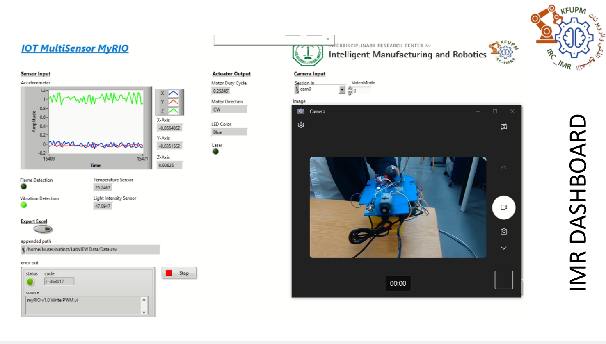Open the camera roll thumbnail box
Screen dimensions: 606x344
503,280
